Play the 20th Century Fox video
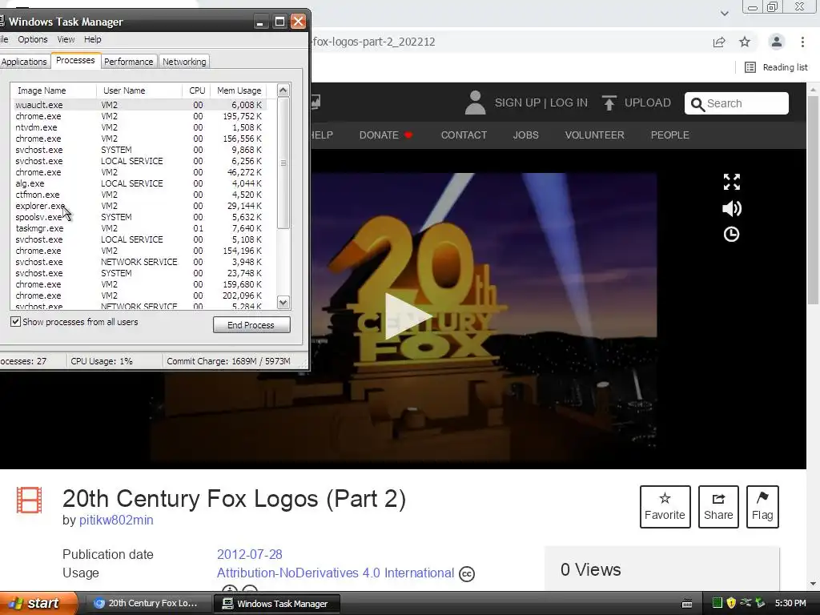 pyautogui.click(x=408, y=316)
